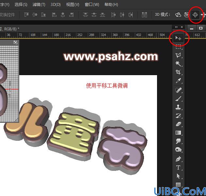Image resolution: width=206 pixels, height=196 pixels.
Task: Click Align Top Edges icon
Action: point(26,15)
